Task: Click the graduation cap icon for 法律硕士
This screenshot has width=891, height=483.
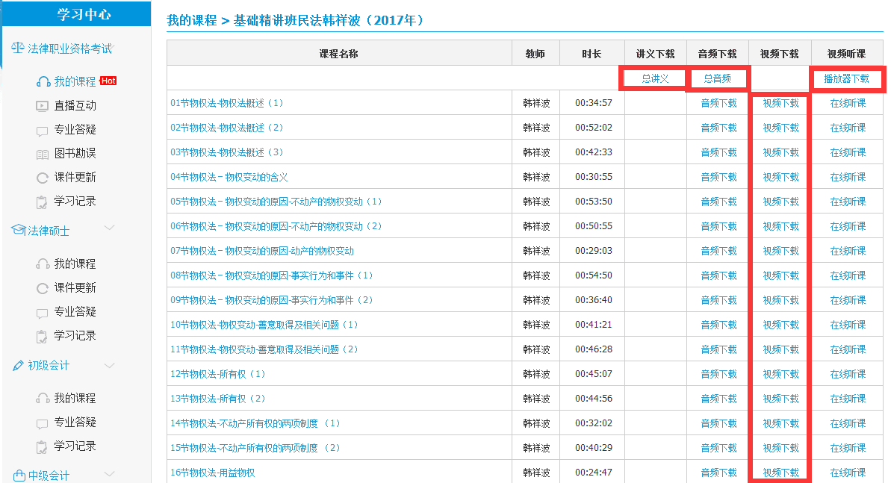Action: pyautogui.click(x=18, y=231)
